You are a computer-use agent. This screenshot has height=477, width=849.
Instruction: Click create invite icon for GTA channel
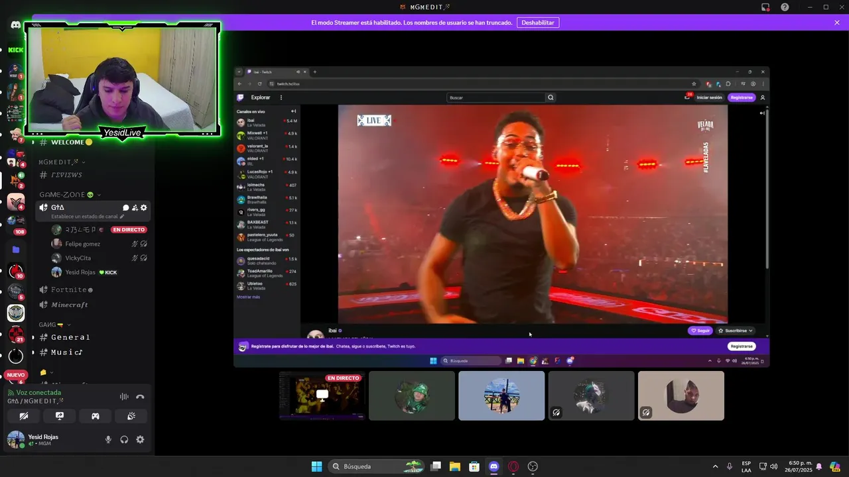[x=135, y=207]
